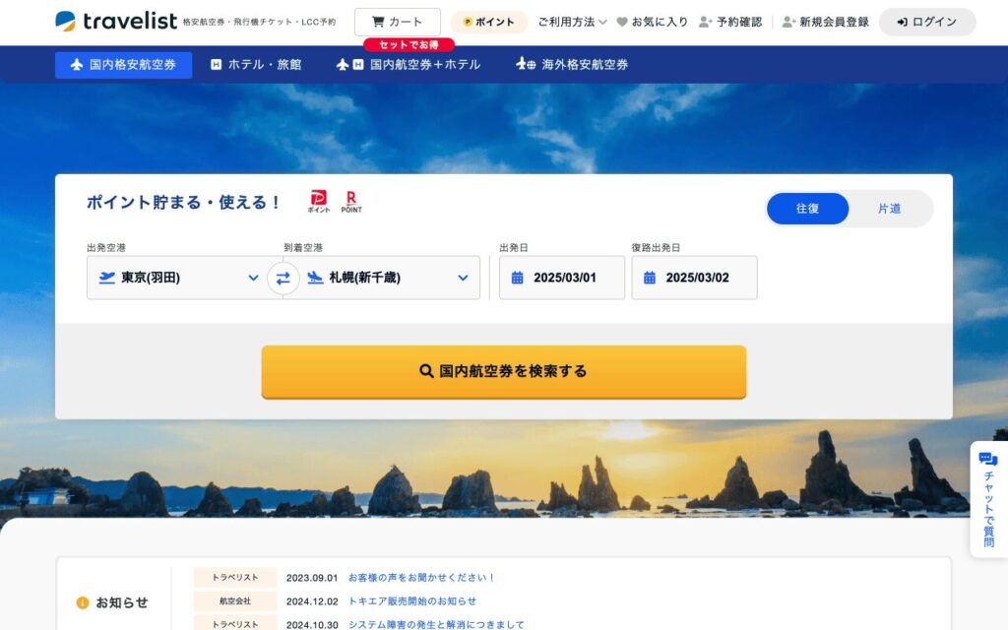Open the departure date calendar icon
The image size is (1008, 630).
pos(517,278)
